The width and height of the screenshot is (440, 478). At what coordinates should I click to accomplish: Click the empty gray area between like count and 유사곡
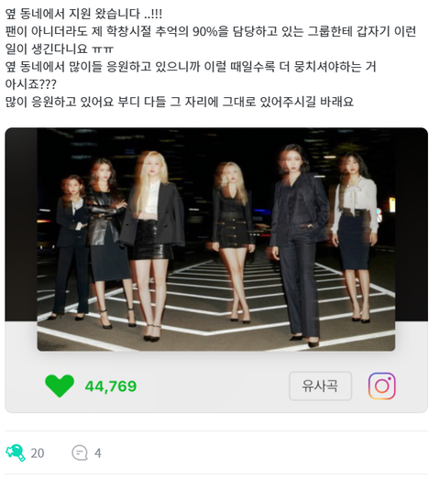[213, 386]
